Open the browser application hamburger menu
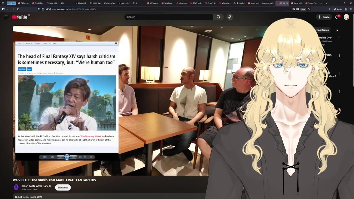The image size is (354, 199). point(350,9)
